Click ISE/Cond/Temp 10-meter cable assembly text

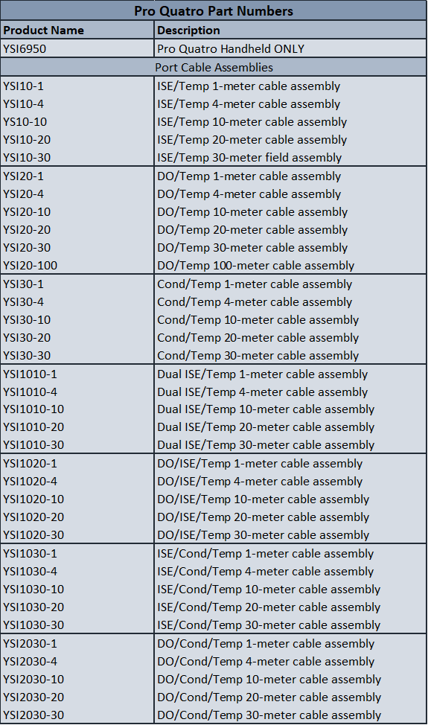point(269,590)
